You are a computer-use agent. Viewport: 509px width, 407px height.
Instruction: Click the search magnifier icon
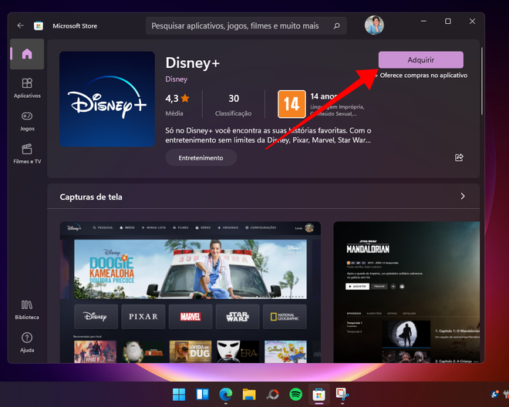coord(336,25)
